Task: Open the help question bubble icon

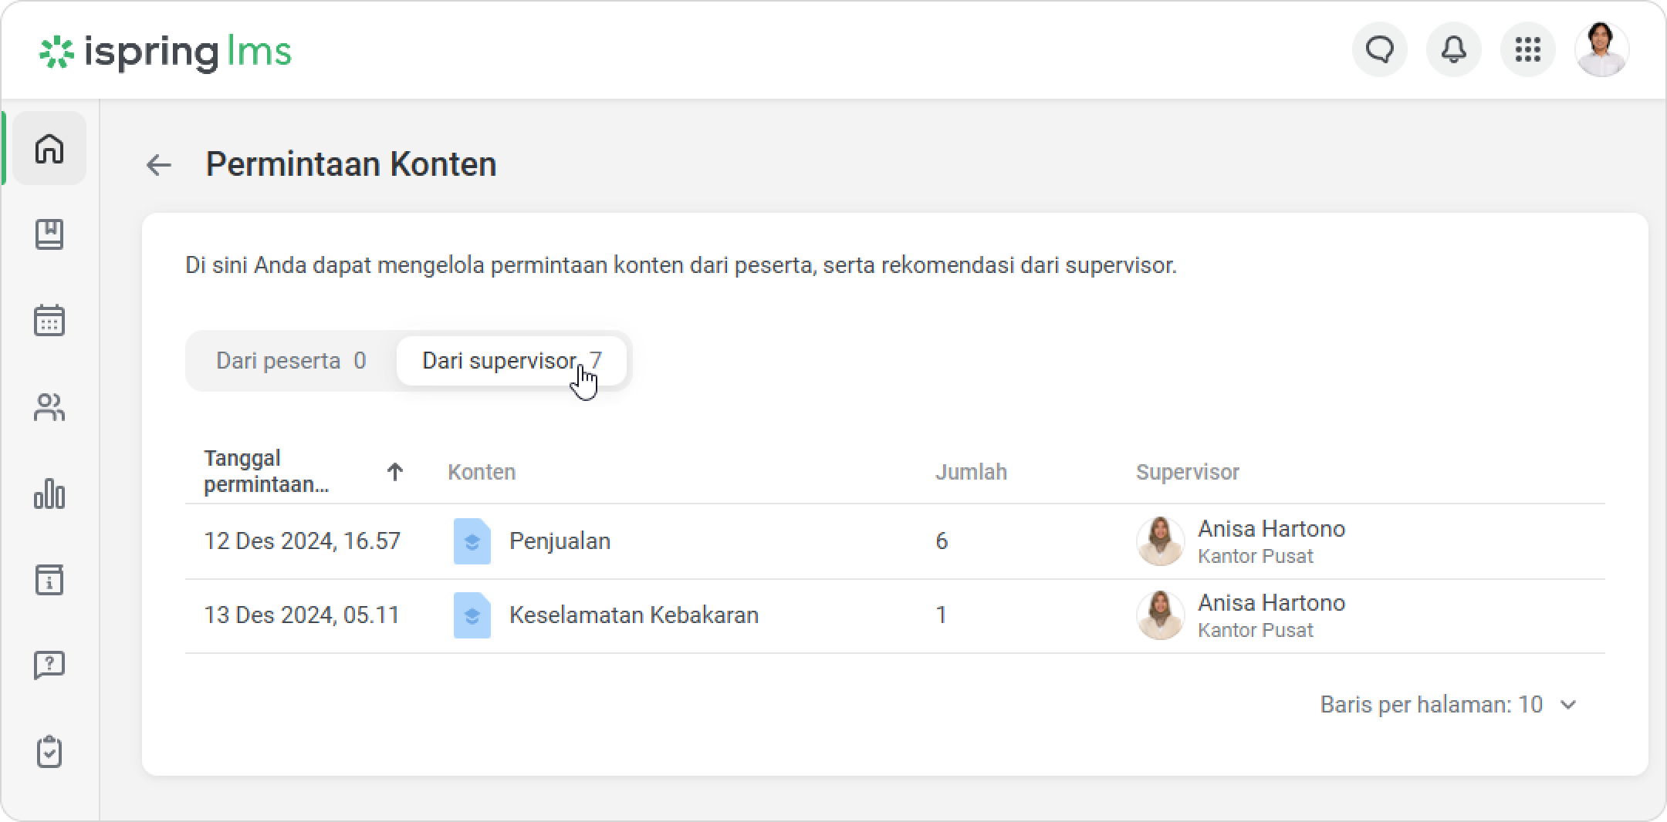Action: pyautogui.click(x=49, y=665)
